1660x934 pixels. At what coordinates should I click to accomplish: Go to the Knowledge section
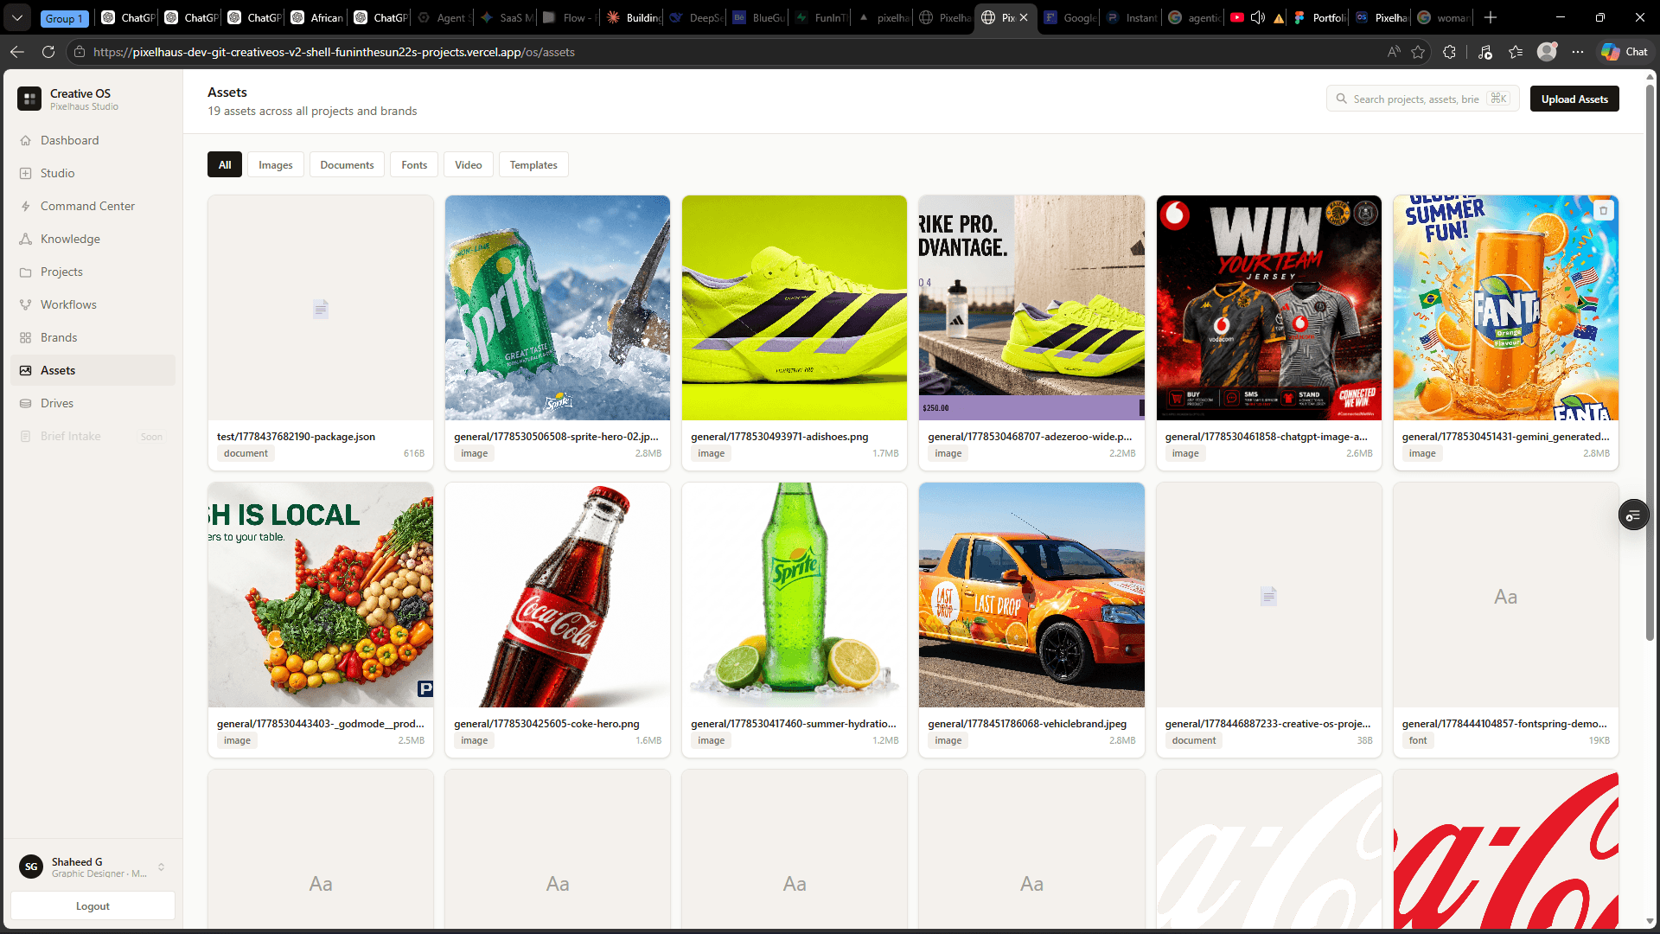pyautogui.click(x=93, y=239)
